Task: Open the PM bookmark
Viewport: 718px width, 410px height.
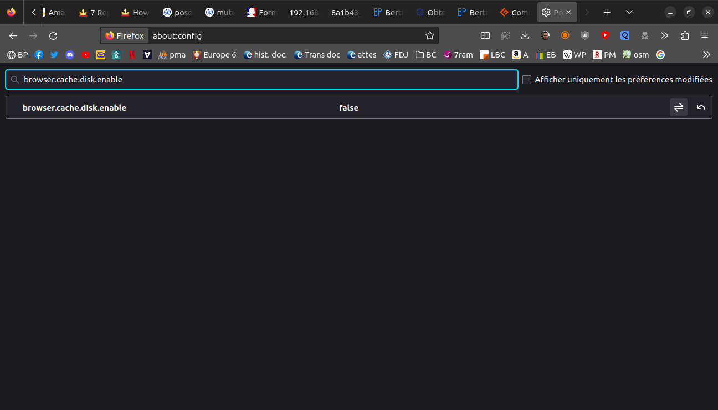Action: pyautogui.click(x=604, y=55)
